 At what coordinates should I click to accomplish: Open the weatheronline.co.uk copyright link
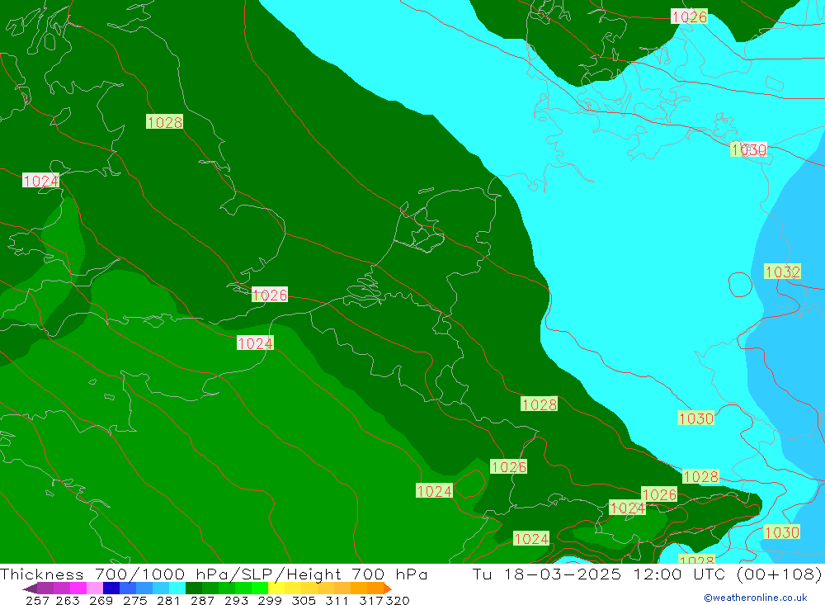click(755, 598)
